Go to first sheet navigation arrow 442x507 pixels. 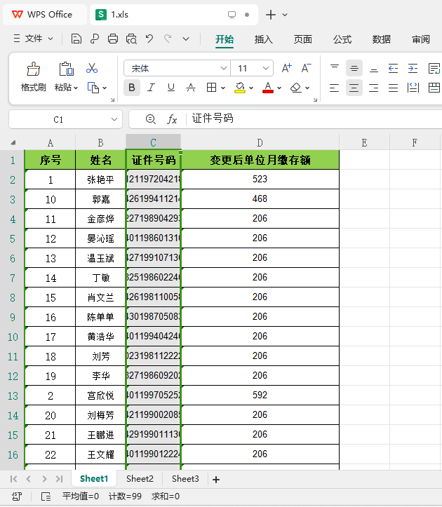(x=13, y=479)
